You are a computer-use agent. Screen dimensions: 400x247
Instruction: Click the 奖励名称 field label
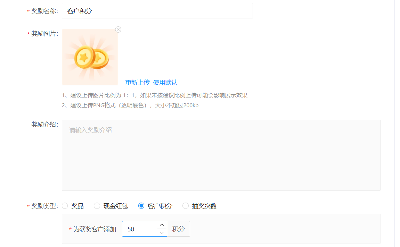(x=44, y=11)
